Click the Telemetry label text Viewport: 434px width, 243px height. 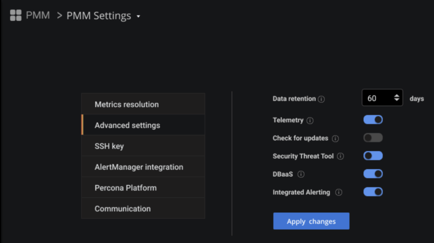[288, 120]
